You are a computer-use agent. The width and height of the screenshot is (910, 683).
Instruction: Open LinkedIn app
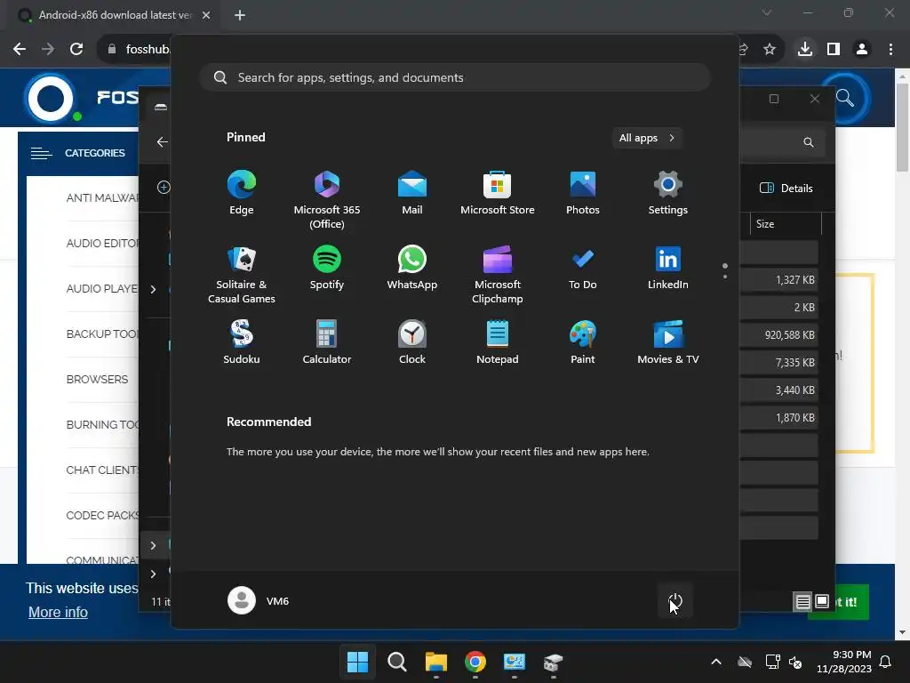[668, 268]
